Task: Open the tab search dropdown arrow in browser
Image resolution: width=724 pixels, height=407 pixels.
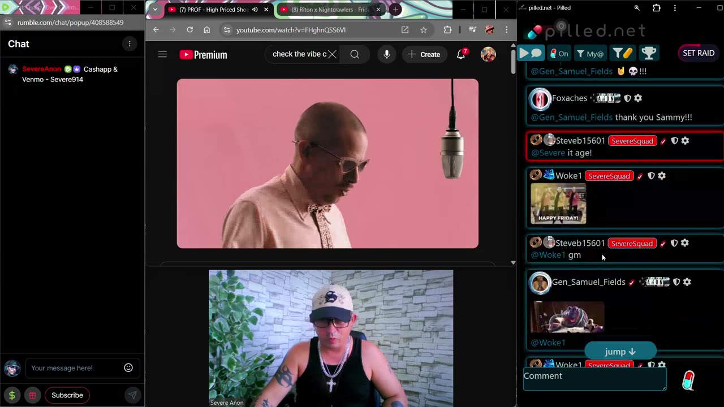Action: (x=155, y=10)
